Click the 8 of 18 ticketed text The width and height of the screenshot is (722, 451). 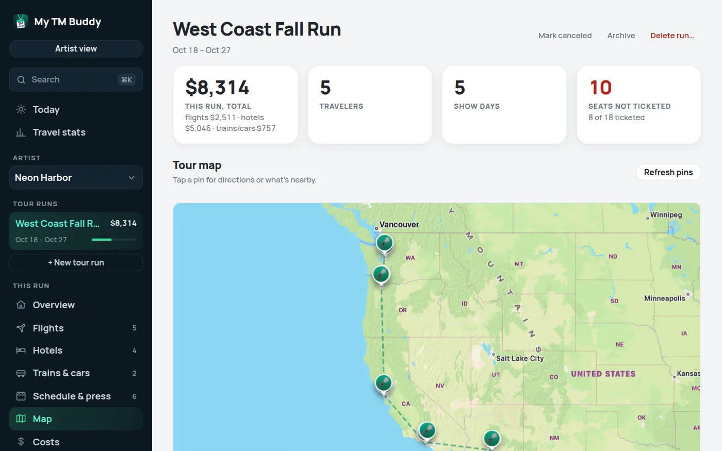point(616,118)
